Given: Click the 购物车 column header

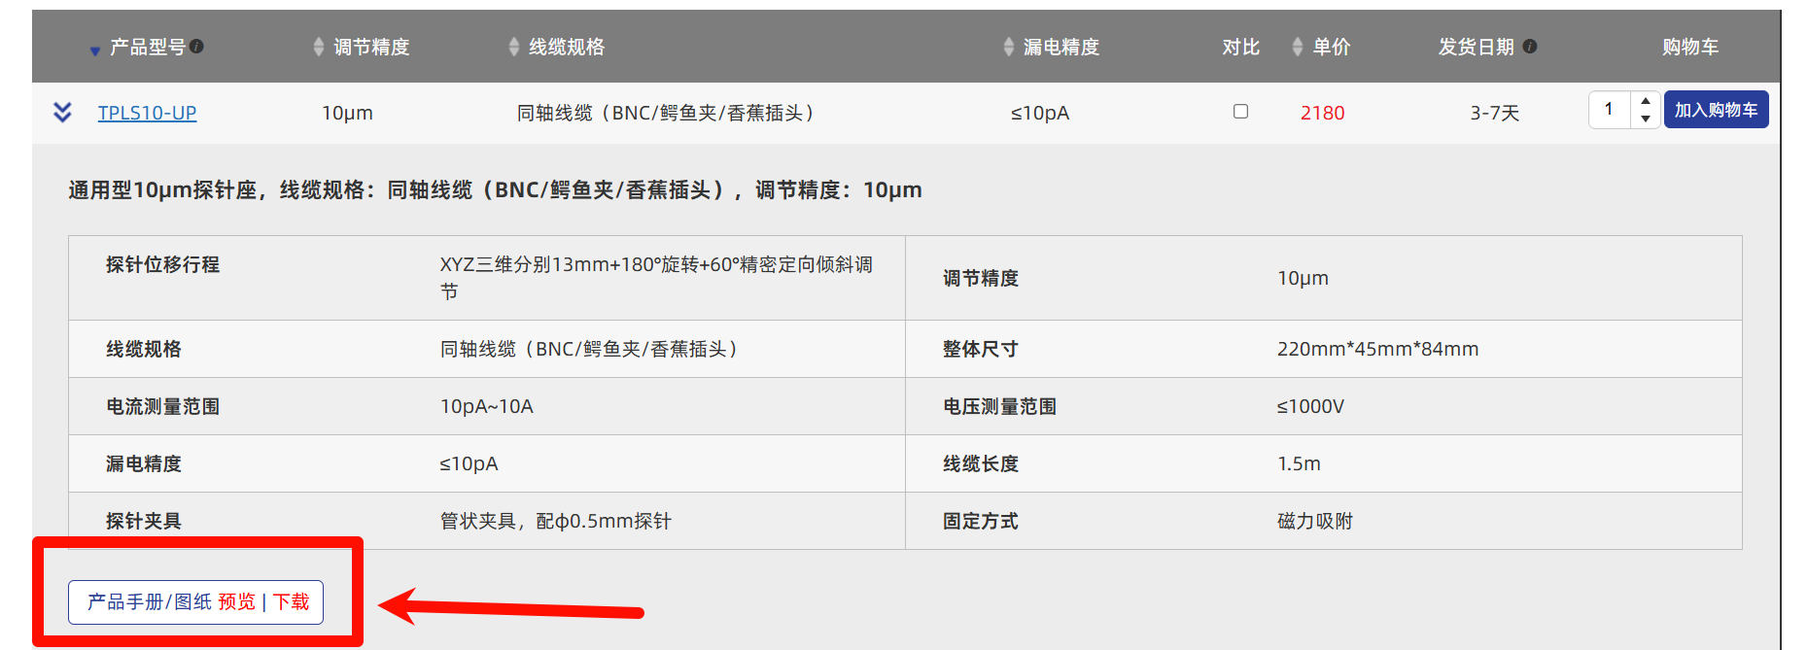Looking at the screenshot, I should click(x=1690, y=47).
